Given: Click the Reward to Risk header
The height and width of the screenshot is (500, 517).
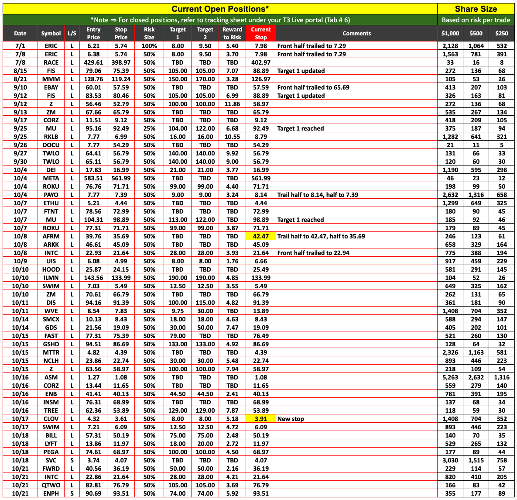Looking at the screenshot, I should [232, 33].
